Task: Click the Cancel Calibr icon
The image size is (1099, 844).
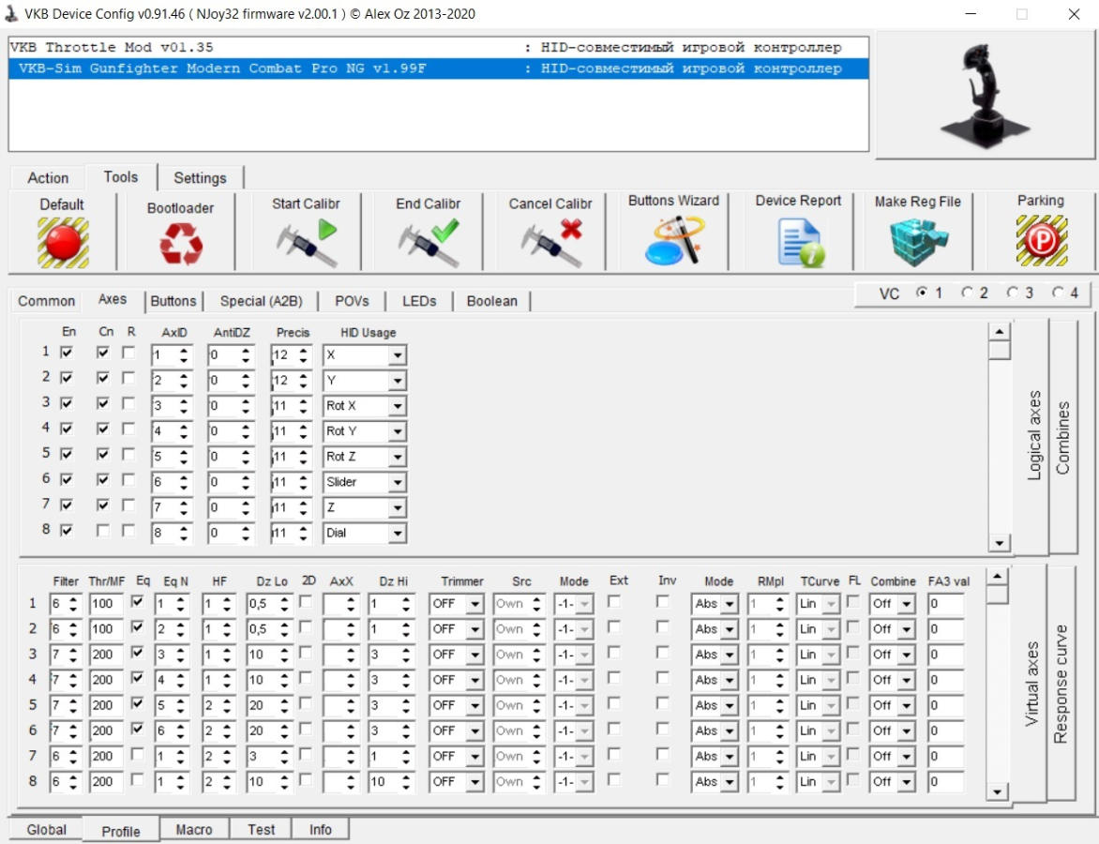Action: tap(550, 242)
